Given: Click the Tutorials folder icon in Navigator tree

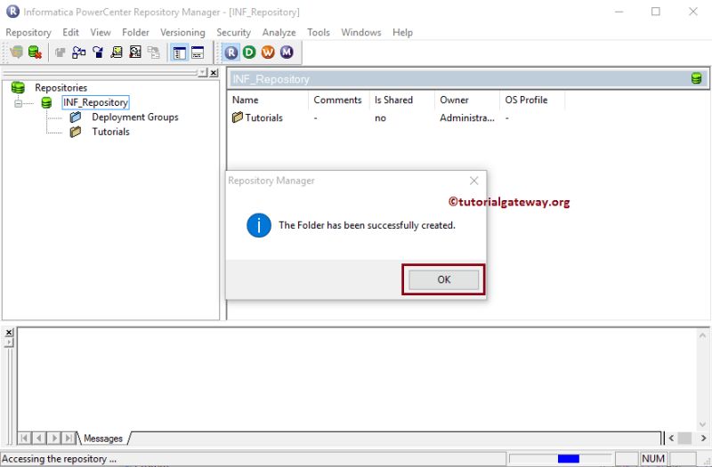Looking at the screenshot, I should pos(76,132).
